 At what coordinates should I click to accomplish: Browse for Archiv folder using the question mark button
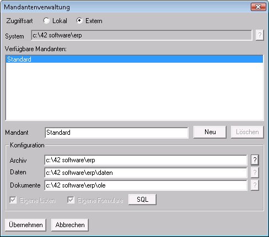click(x=255, y=160)
